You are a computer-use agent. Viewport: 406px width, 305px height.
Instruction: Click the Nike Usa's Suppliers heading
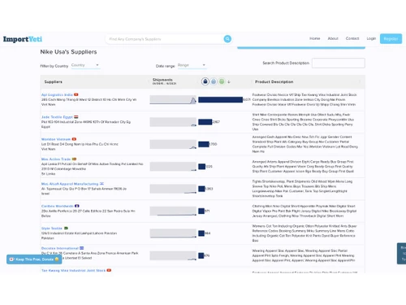click(x=68, y=52)
